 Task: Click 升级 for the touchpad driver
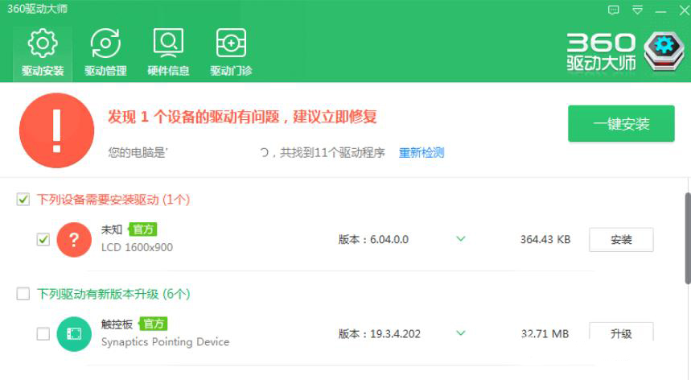[621, 333]
